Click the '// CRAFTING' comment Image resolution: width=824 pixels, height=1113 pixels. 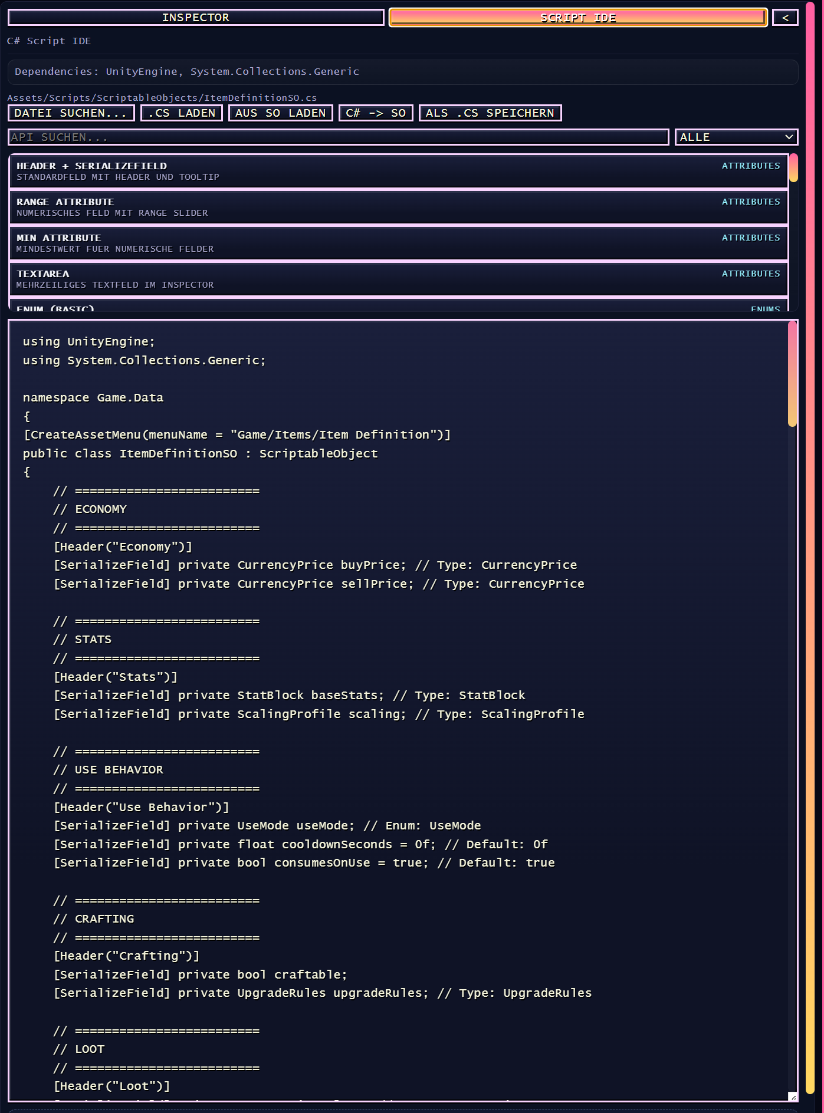(x=94, y=919)
